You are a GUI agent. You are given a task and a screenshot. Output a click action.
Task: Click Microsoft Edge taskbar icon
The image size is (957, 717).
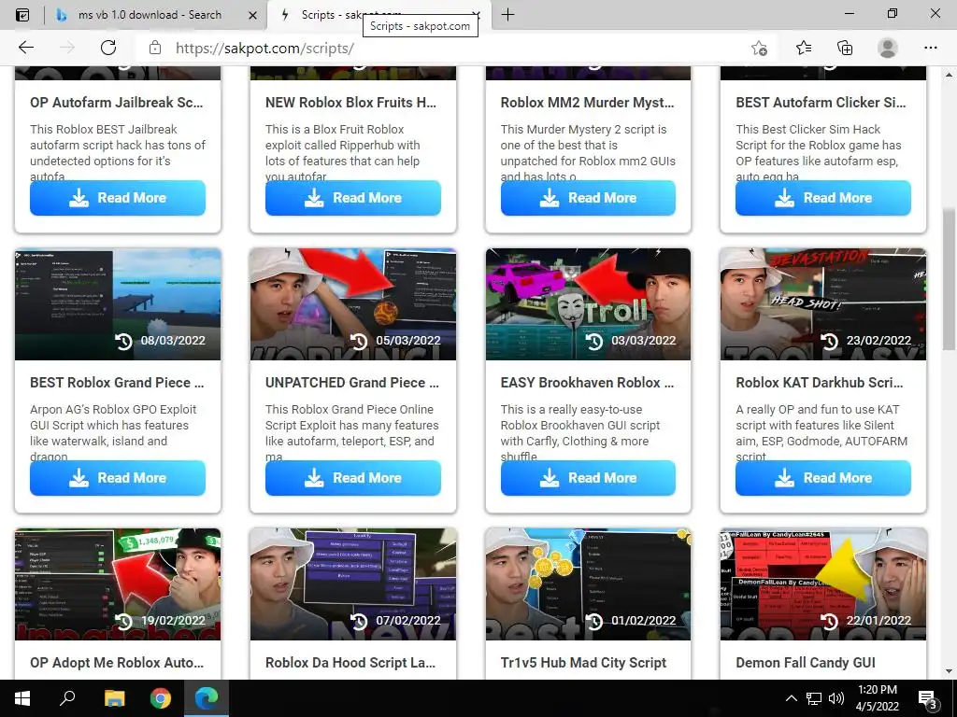tap(206, 698)
